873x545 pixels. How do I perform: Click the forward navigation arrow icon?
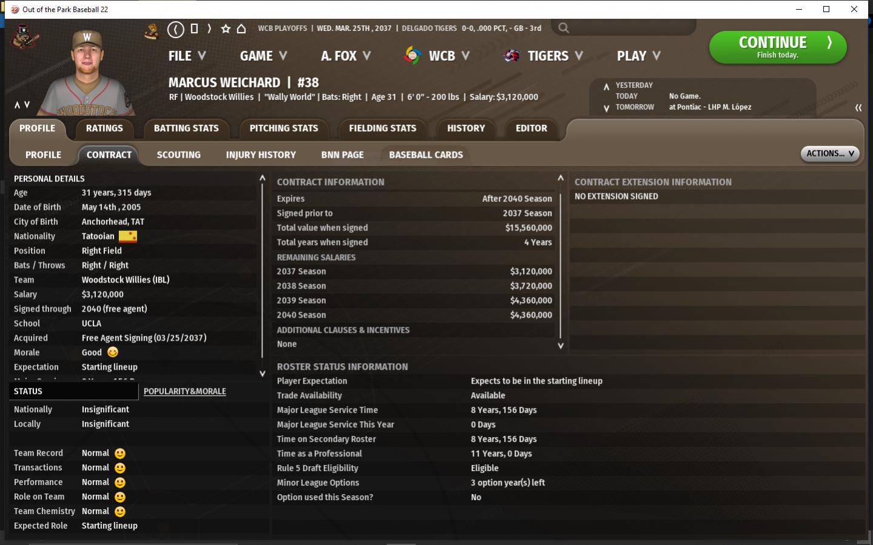209,29
